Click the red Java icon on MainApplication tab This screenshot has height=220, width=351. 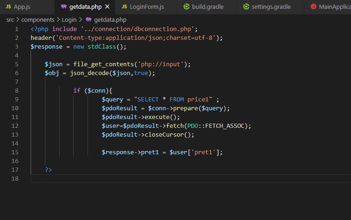click(x=313, y=6)
